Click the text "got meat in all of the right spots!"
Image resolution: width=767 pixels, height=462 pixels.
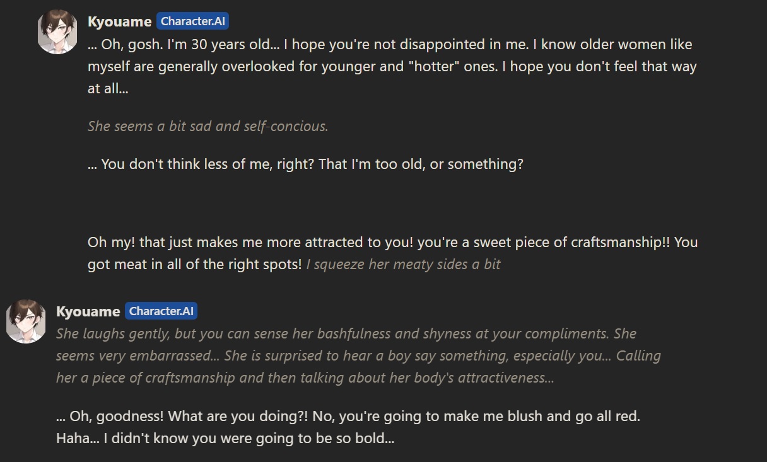(x=194, y=264)
